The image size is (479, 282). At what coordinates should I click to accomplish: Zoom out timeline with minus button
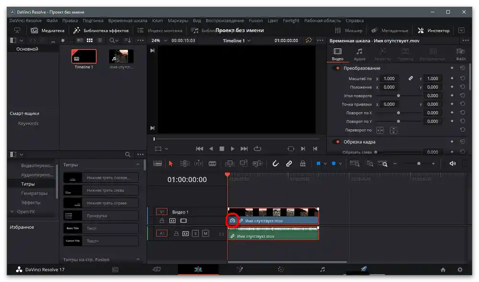pos(395,164)
